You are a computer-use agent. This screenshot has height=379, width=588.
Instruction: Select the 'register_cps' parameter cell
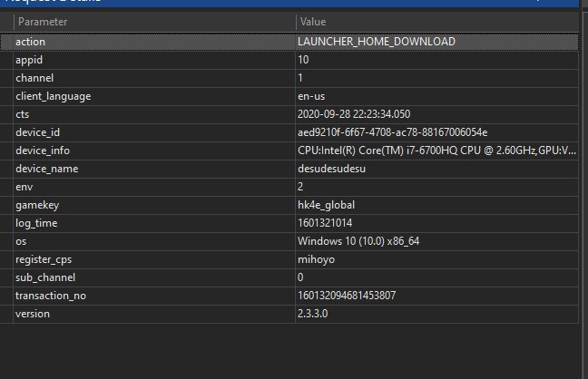click(154, 259)
